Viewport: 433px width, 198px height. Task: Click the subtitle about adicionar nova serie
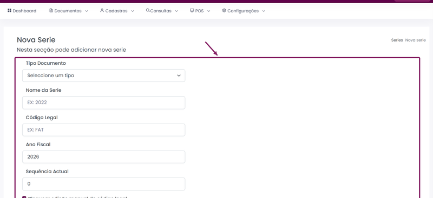71,50
